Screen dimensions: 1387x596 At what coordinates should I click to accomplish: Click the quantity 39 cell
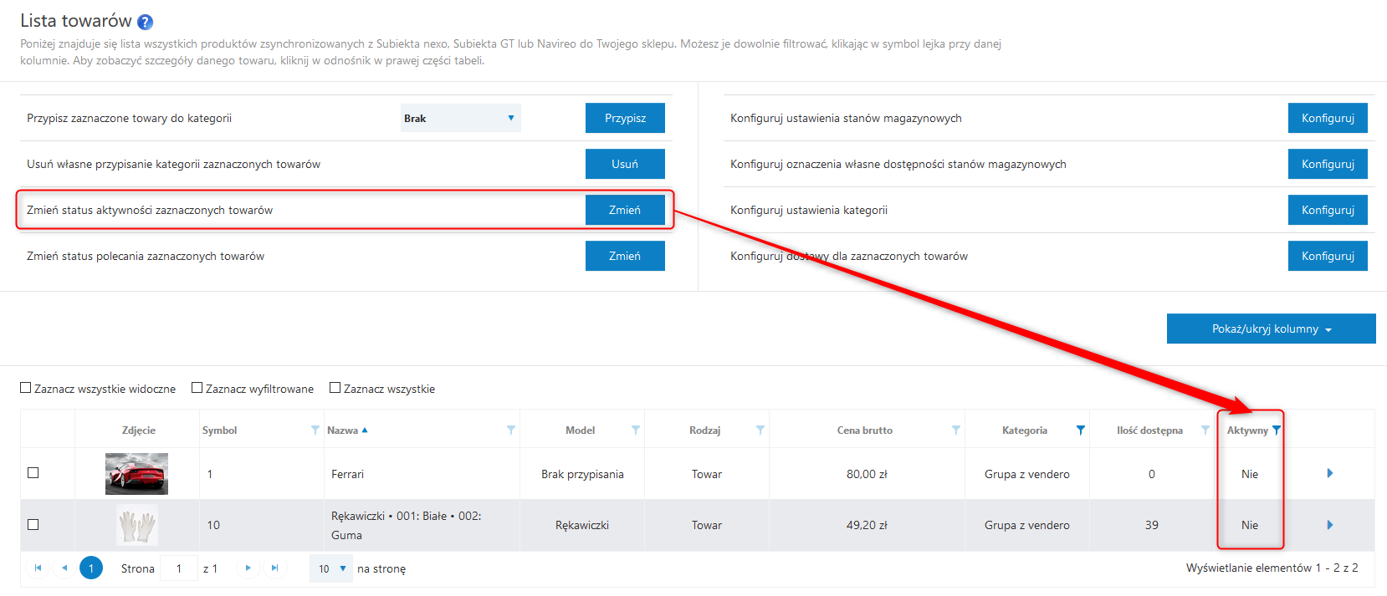[1152, 525]
